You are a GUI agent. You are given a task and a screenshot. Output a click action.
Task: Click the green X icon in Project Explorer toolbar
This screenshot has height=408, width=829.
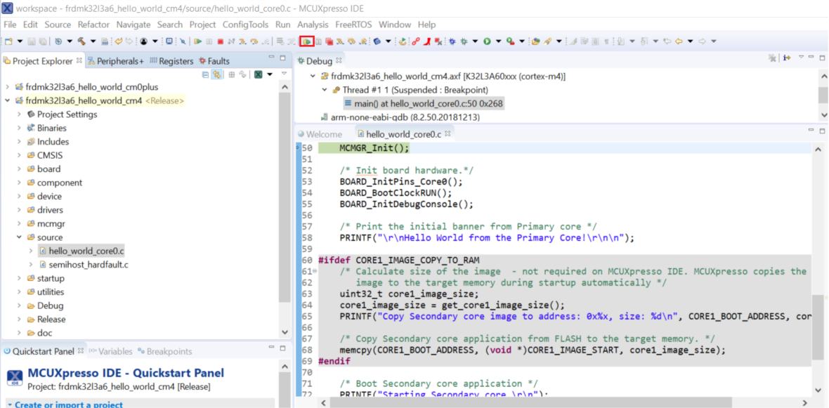tap(259, 74)
